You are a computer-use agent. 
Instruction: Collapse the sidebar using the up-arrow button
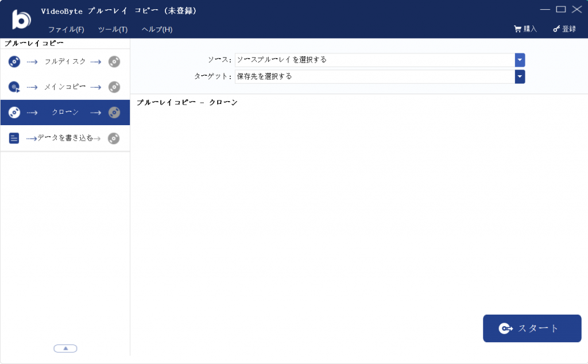[x=65, y=348]
